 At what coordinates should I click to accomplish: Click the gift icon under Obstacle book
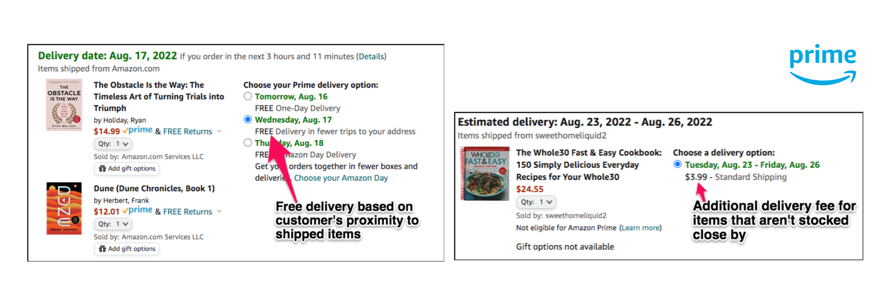103,169
